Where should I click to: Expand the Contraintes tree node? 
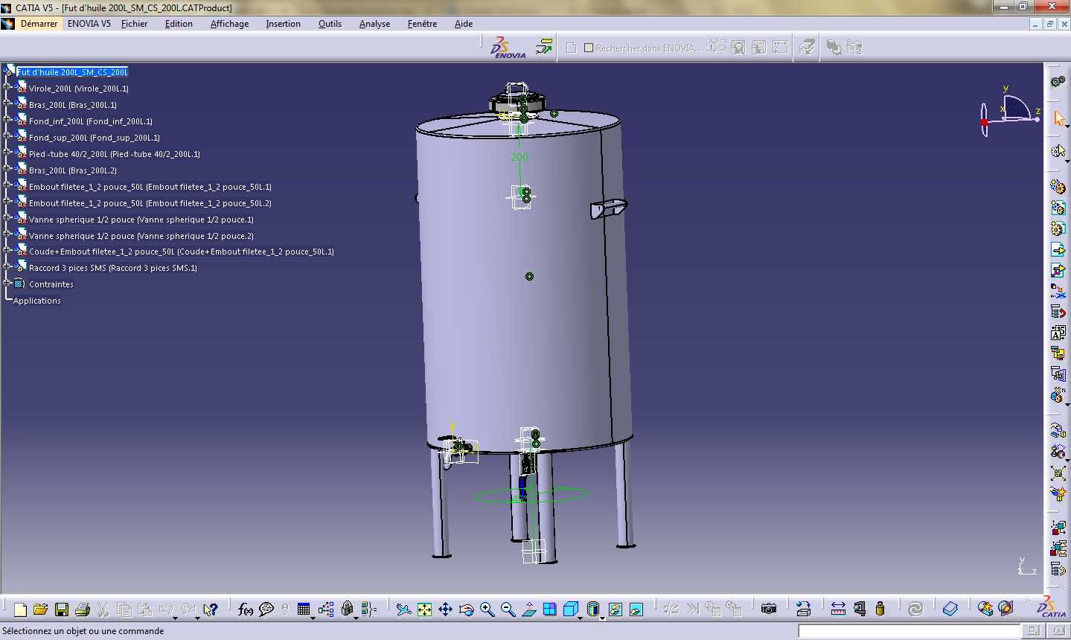7,283
